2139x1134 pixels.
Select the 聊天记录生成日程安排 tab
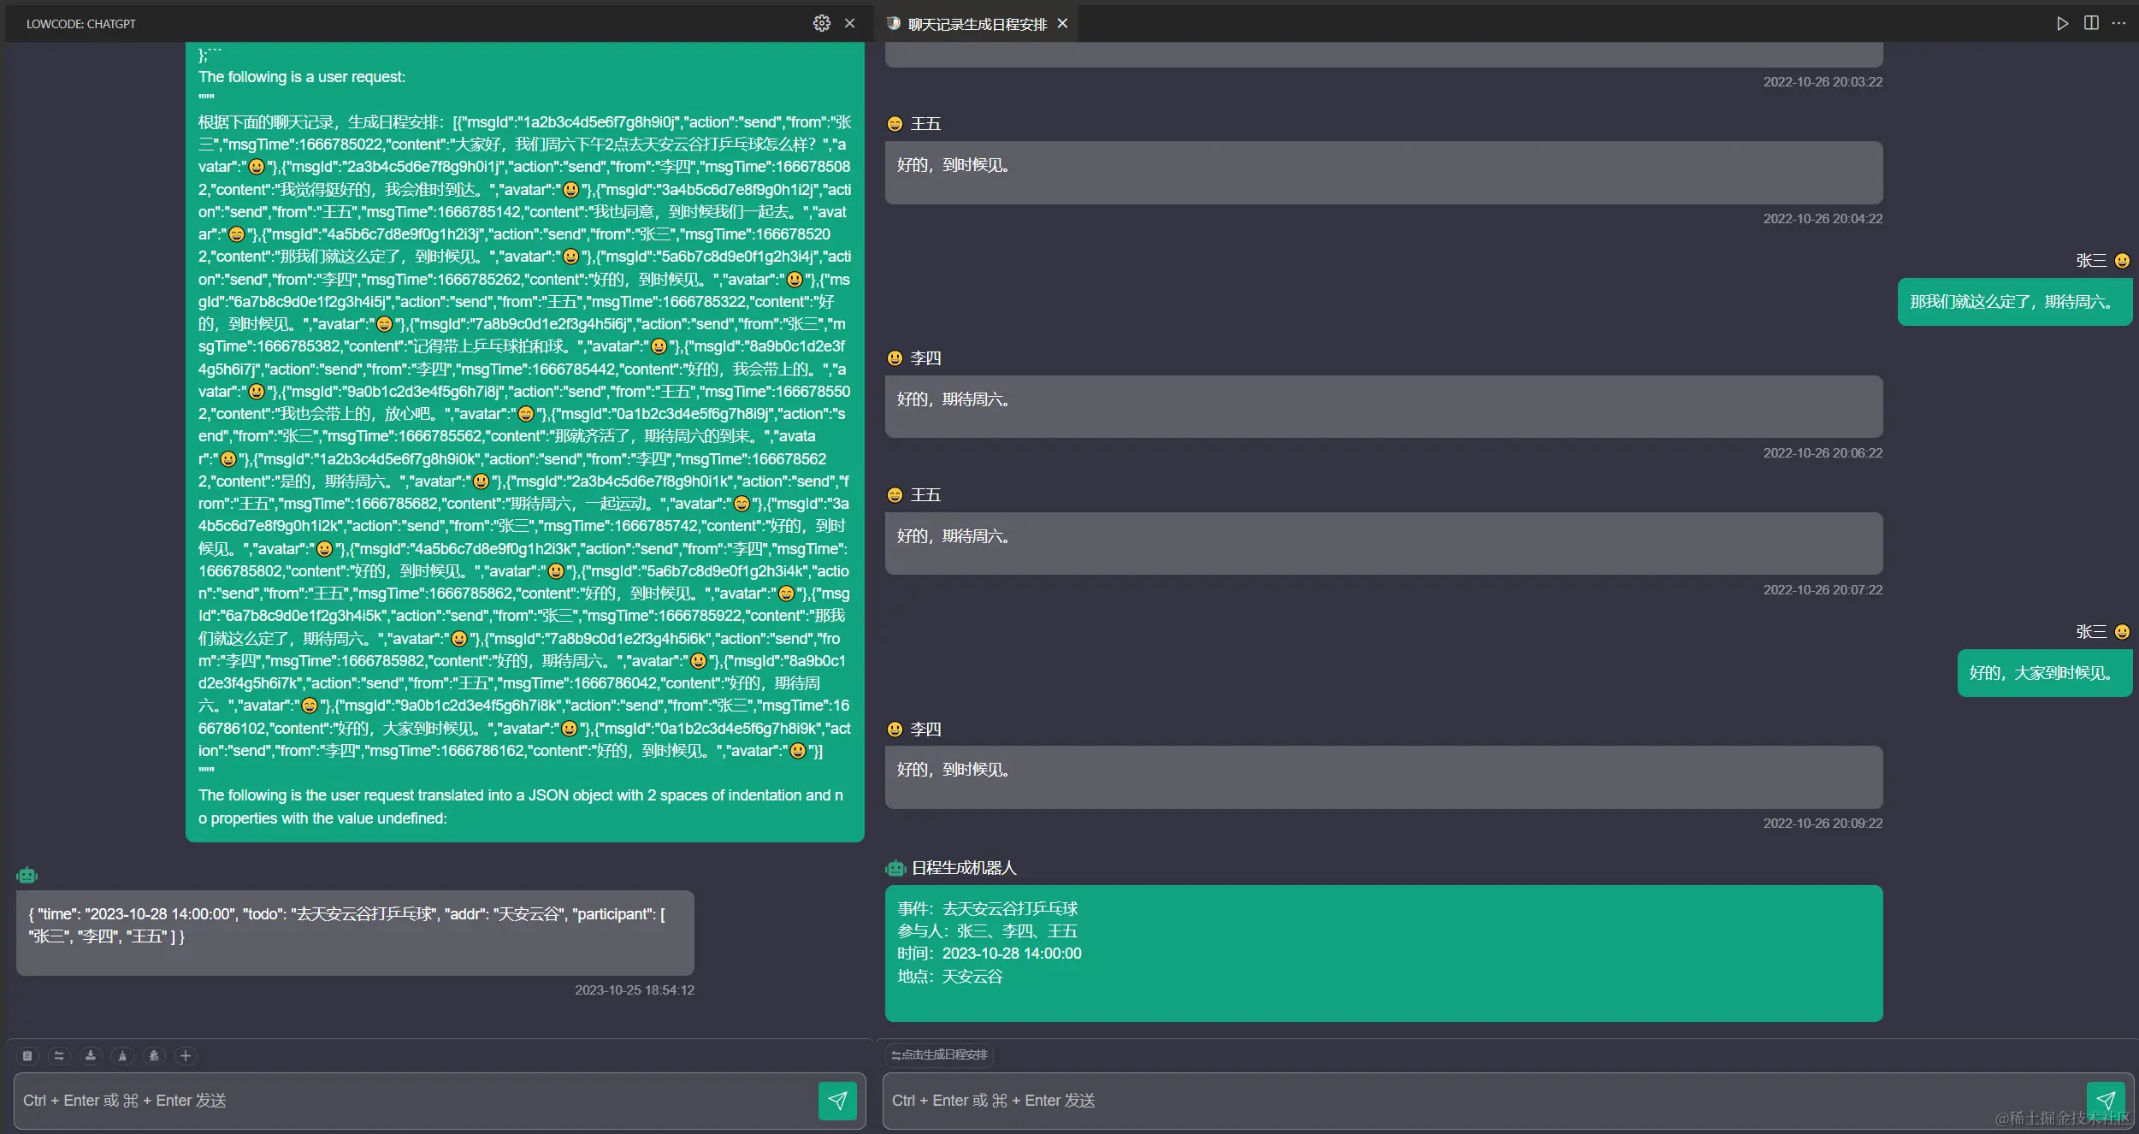976,24
